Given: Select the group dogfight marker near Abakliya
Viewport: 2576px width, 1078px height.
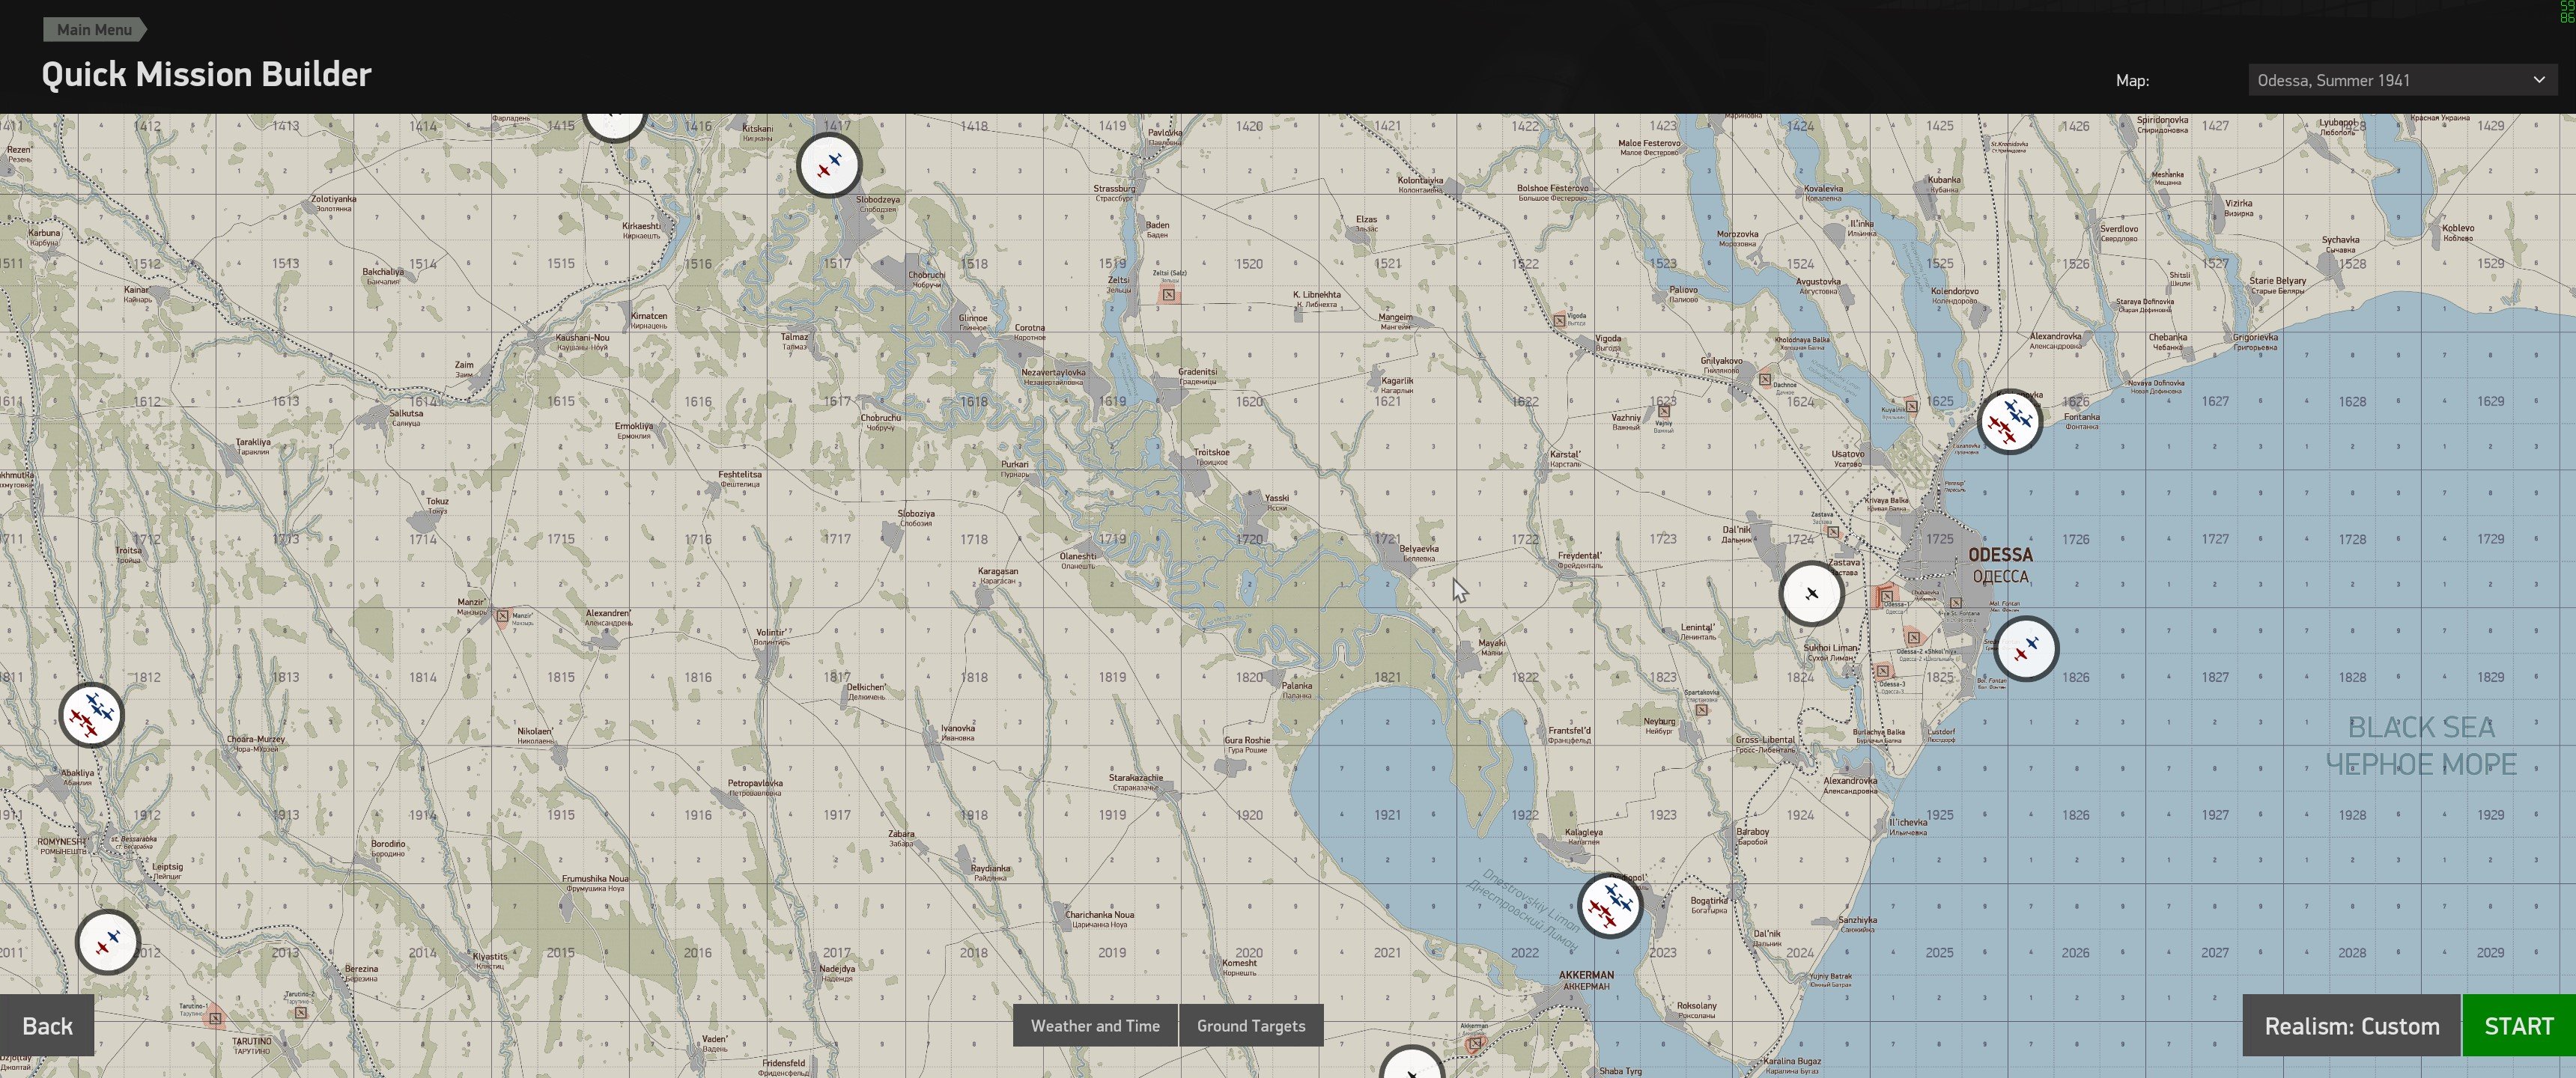Looking at the screenshot, I should (91, 715).
